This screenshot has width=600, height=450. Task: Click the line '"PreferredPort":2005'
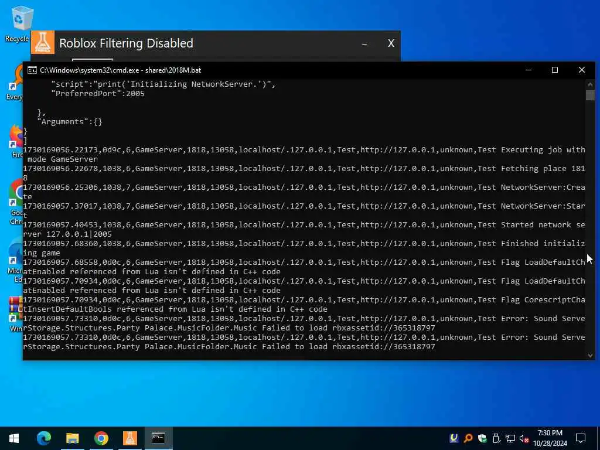(x=98, y=93)
